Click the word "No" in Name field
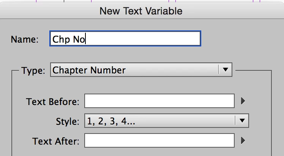Image resolution: width=284 pixels, height=156 pixels. pos(79,40)
